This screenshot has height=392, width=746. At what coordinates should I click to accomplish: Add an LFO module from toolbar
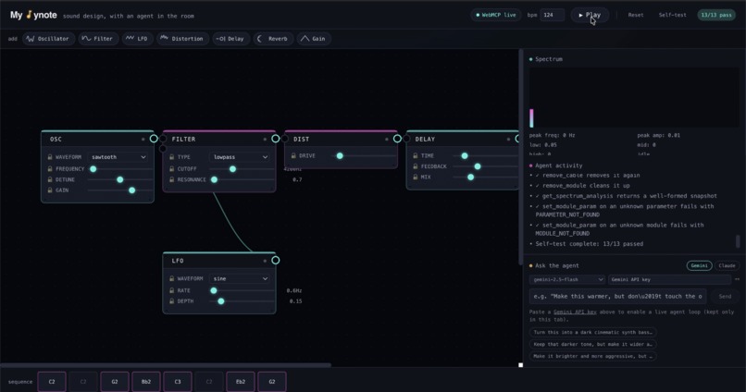coord(137,39)
